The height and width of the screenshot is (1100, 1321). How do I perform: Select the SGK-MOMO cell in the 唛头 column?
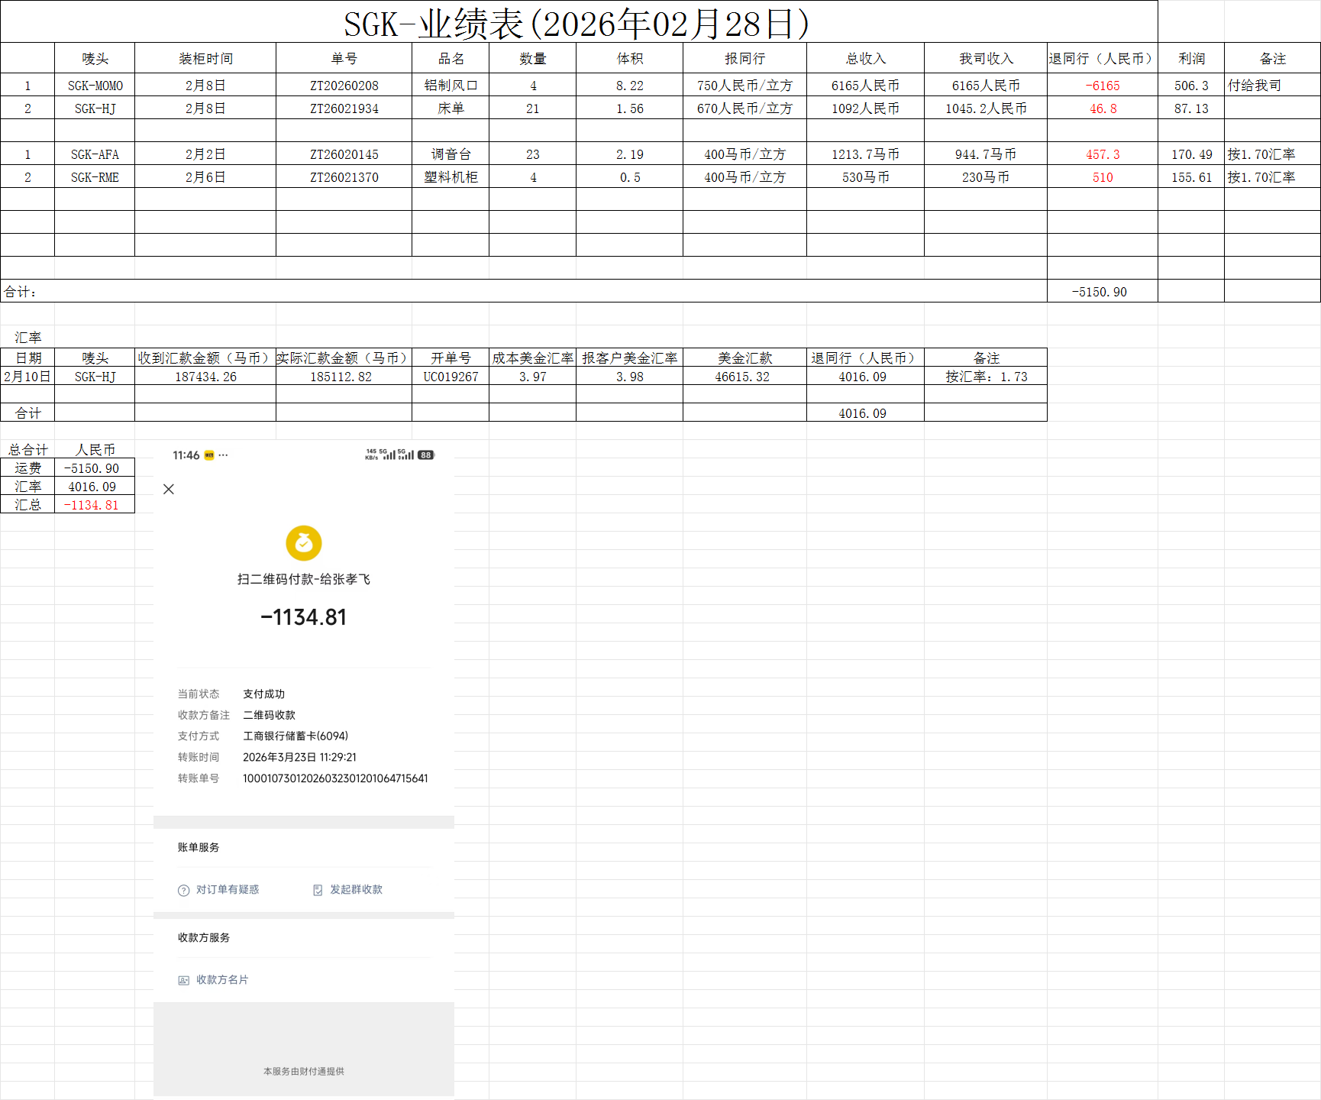tap(95, 86)
